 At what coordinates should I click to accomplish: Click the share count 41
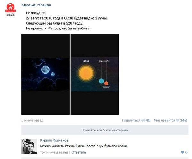pos(148,120)
